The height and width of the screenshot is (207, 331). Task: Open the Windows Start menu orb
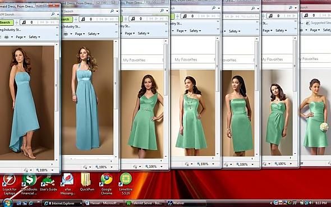[7, 203]
